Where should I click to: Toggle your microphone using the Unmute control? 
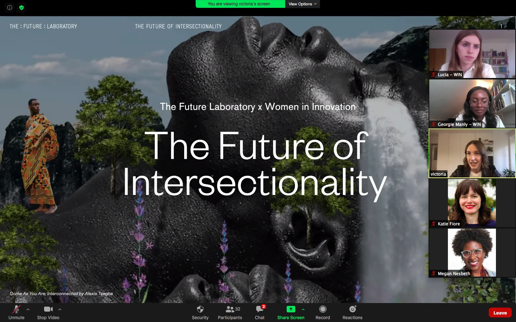click(16, 312)
